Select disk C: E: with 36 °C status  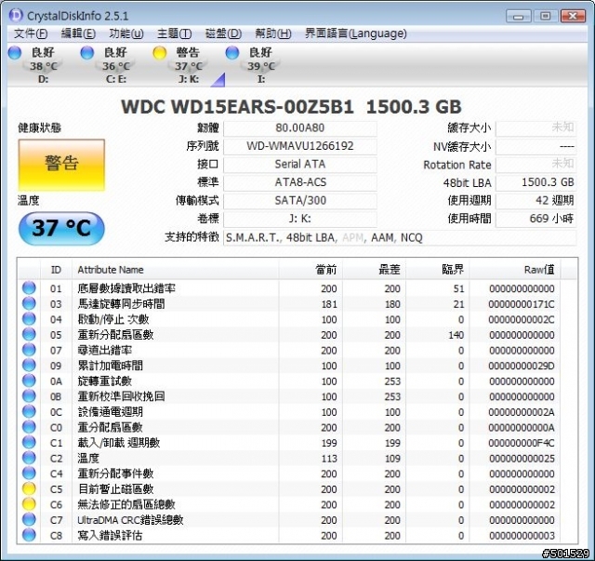point(107,65)
